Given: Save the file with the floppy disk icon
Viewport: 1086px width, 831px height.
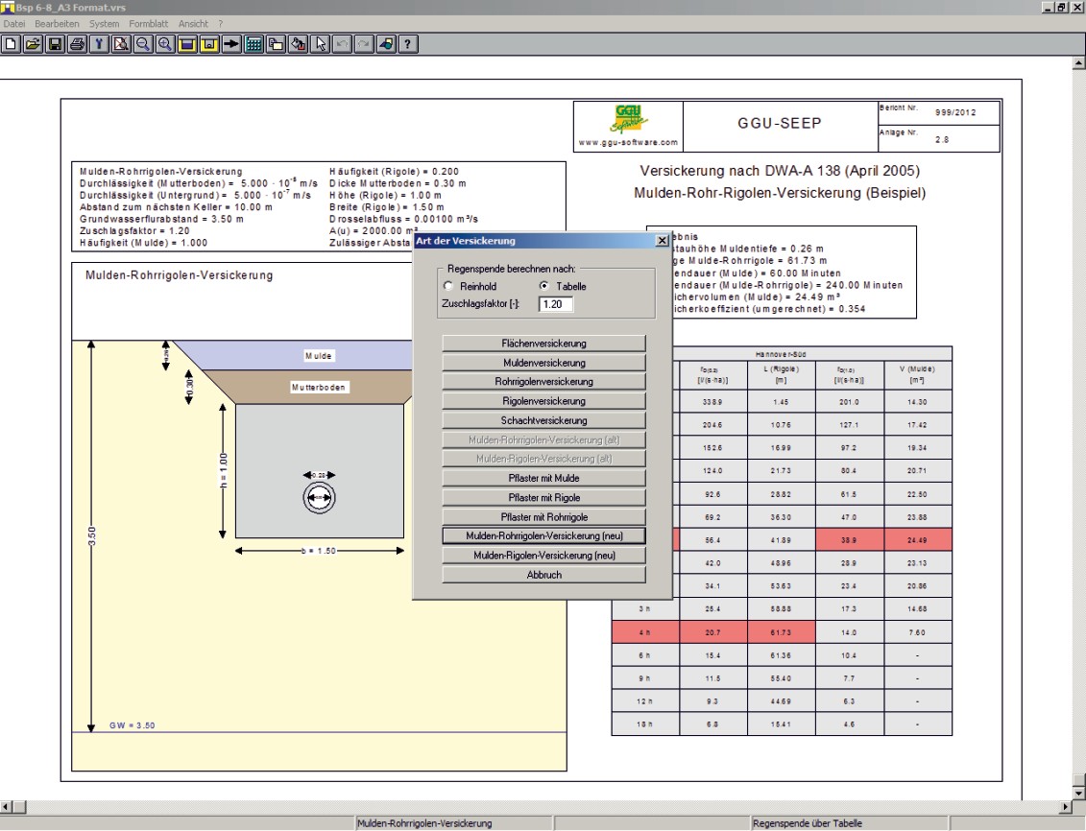Looking at the screenshot, I should (x=54, y=44).
